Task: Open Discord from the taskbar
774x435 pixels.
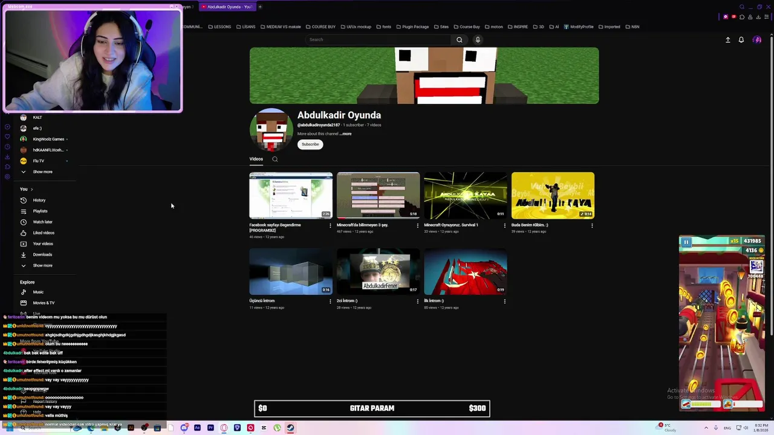Action: tap(184, 428)
